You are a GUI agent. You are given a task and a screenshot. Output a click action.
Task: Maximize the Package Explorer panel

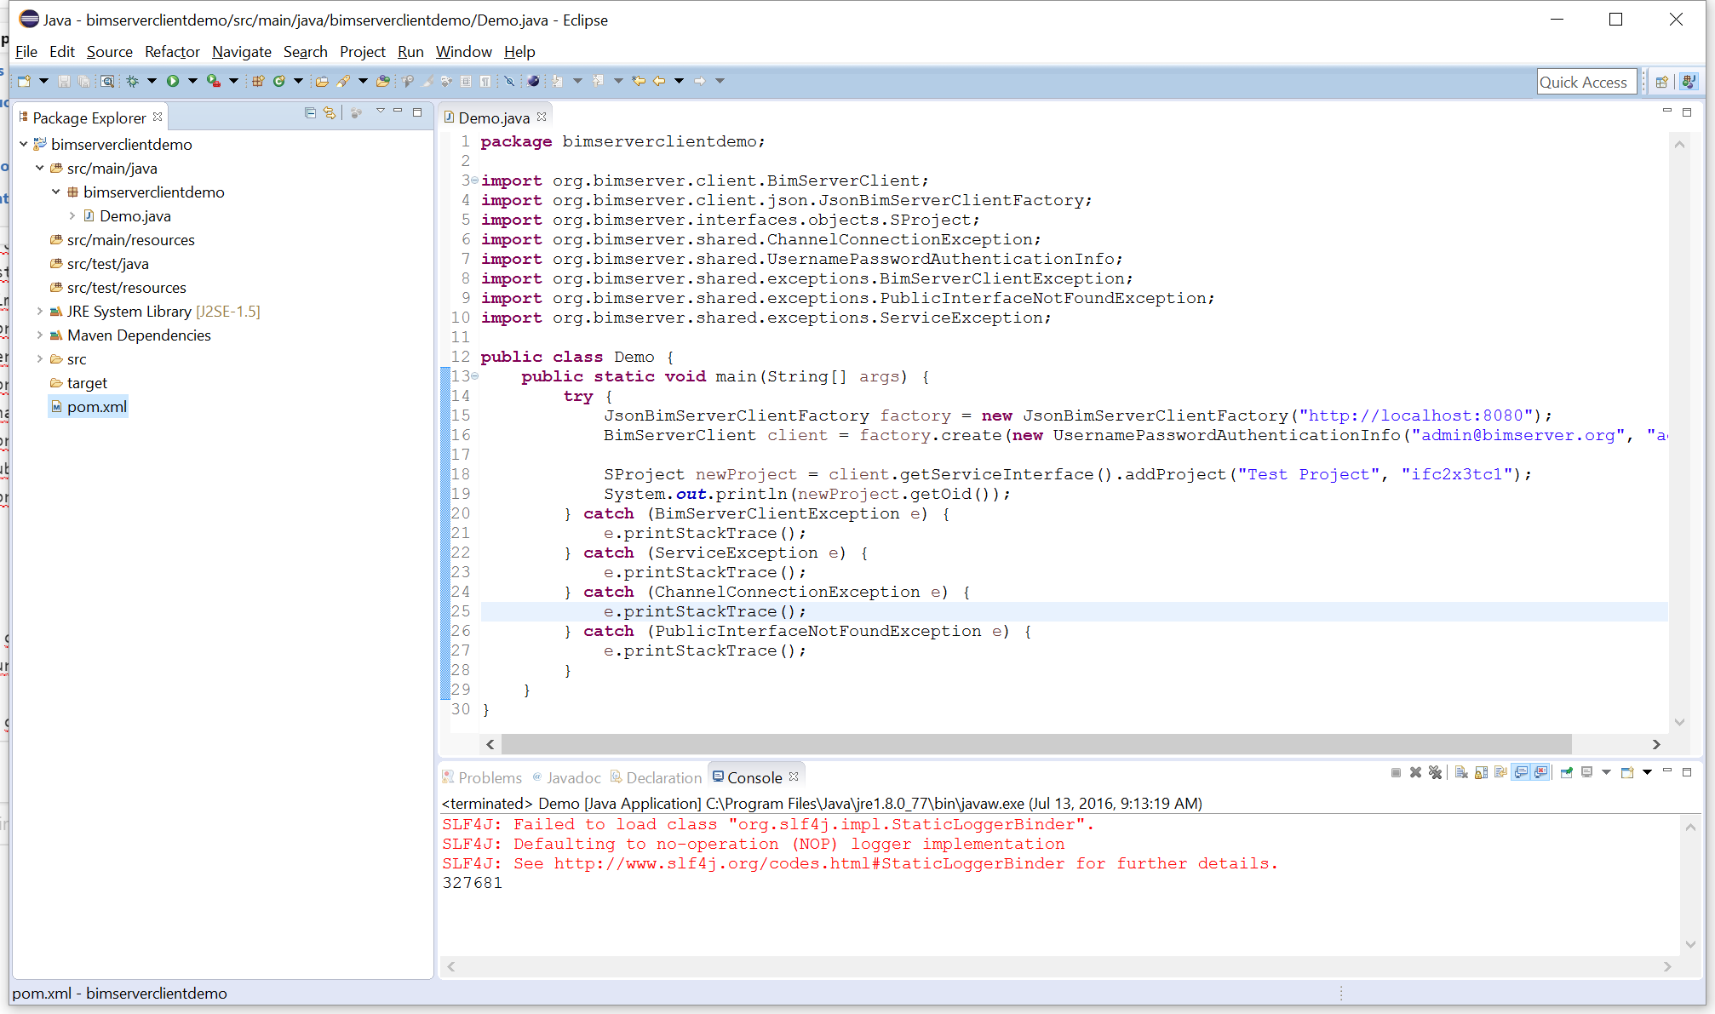click(417, 112)
